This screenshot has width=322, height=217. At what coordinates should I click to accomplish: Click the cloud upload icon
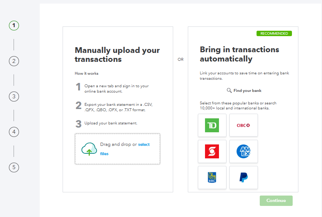coord(89,149)
